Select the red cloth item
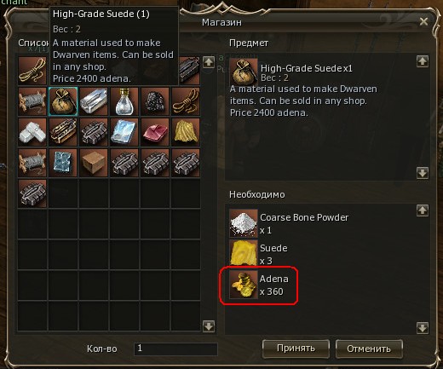Image resolution: width=443 pixels, height=369 pixels. tap(155, 132)
